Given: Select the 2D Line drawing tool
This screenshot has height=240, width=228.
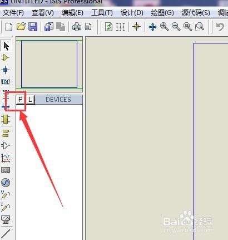Looking at the screenshot, I should point(6,234).
